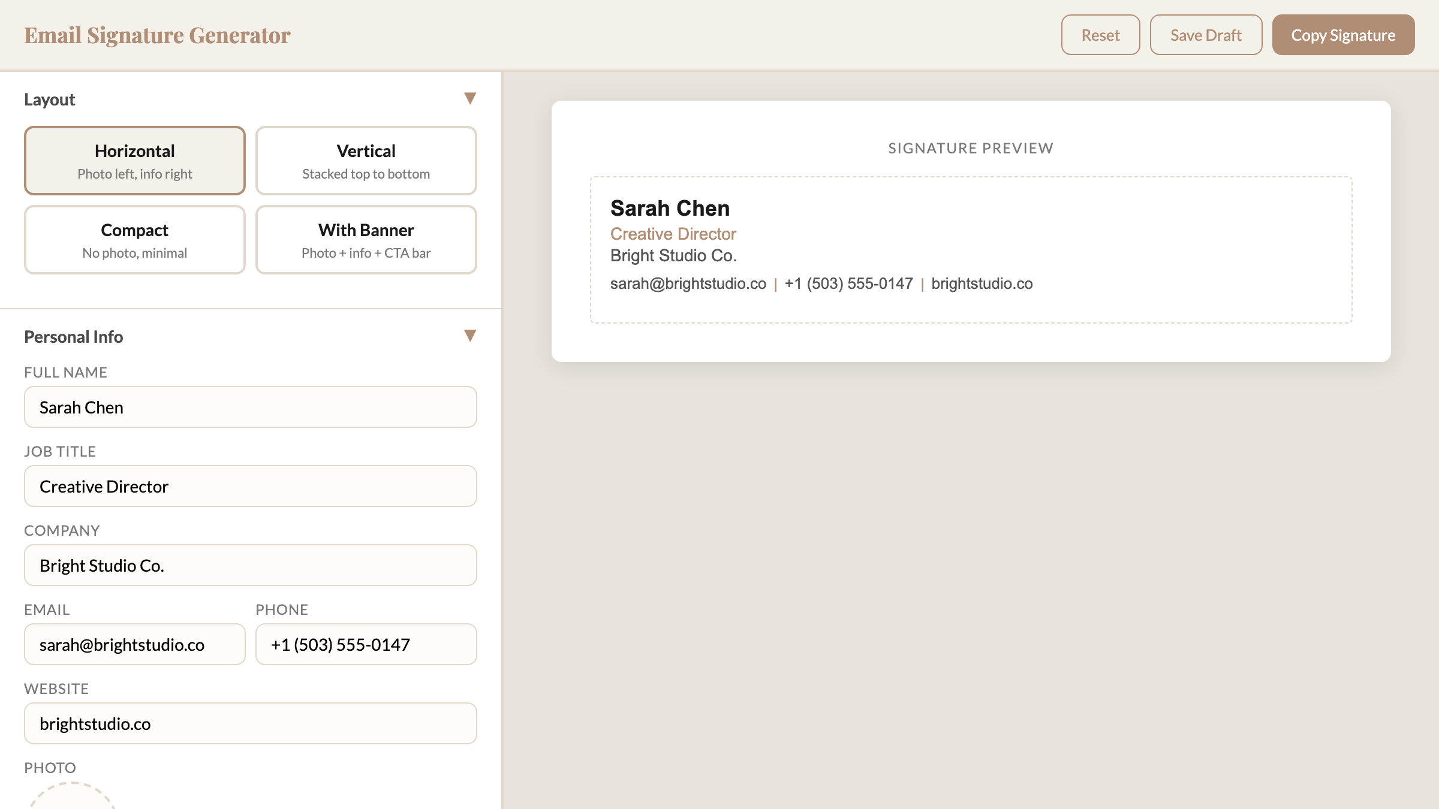Click the FULL NAME field label
Viewport: 1439px width, 809px height.
pyautogui.click(x=66, y=372)
